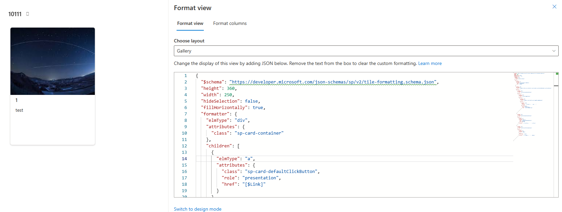The image size is (562, 212).
Task: Click the night sky card thumbnail image
Action: 52,61
